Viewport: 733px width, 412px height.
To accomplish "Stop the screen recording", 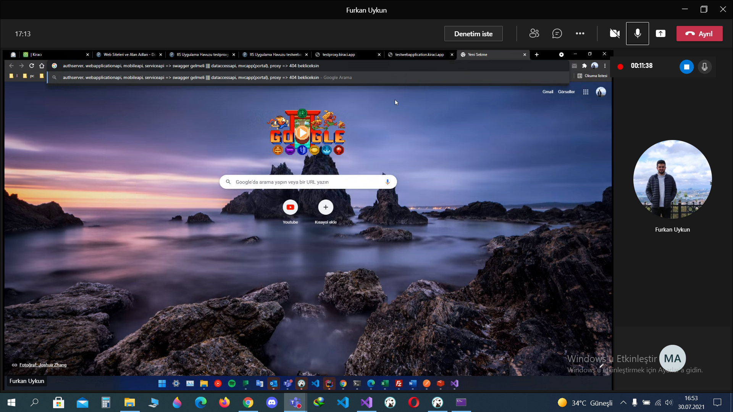I will [x=686, y=67].
